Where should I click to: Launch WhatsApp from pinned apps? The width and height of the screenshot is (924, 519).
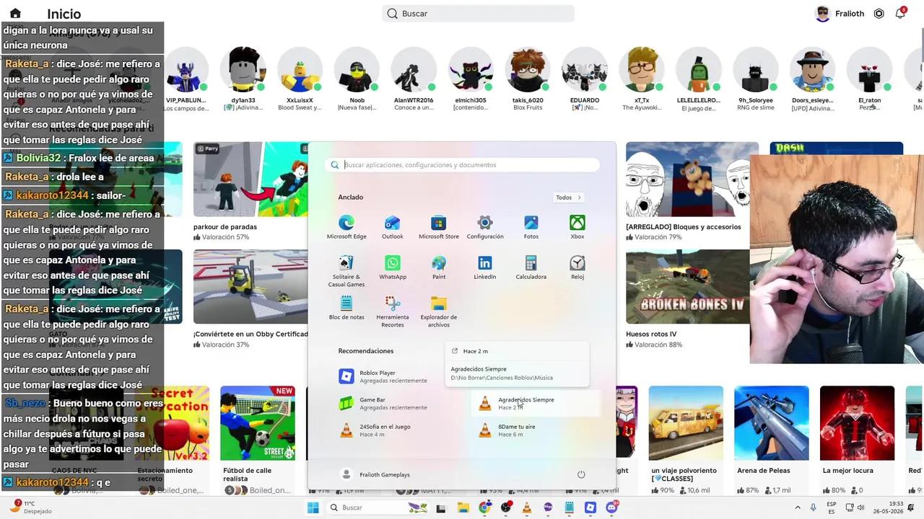(393, 267)
